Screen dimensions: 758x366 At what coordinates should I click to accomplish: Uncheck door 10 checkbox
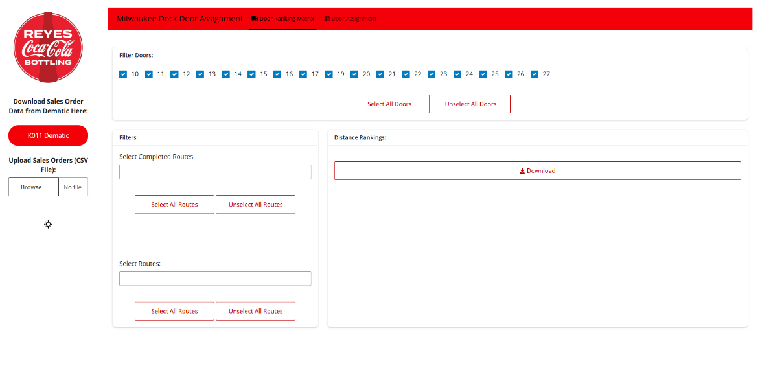[123, 74]
